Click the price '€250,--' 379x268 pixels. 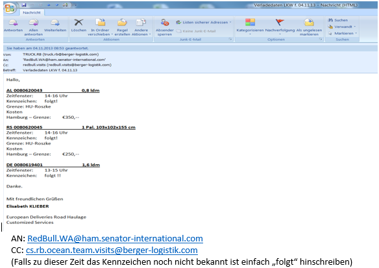[71, 154]
